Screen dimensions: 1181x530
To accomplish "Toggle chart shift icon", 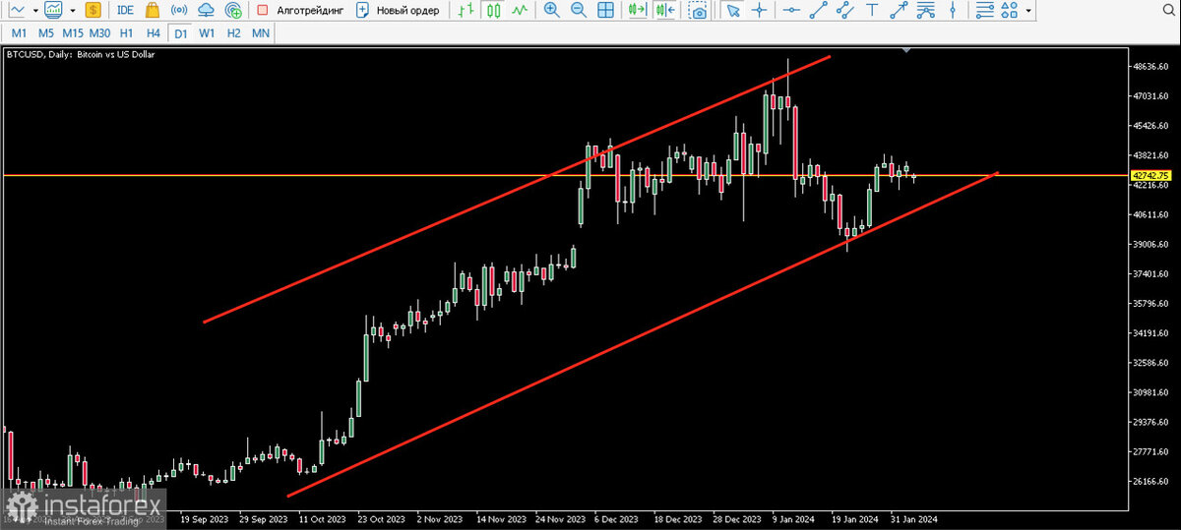I will click(x=666, y=10).
